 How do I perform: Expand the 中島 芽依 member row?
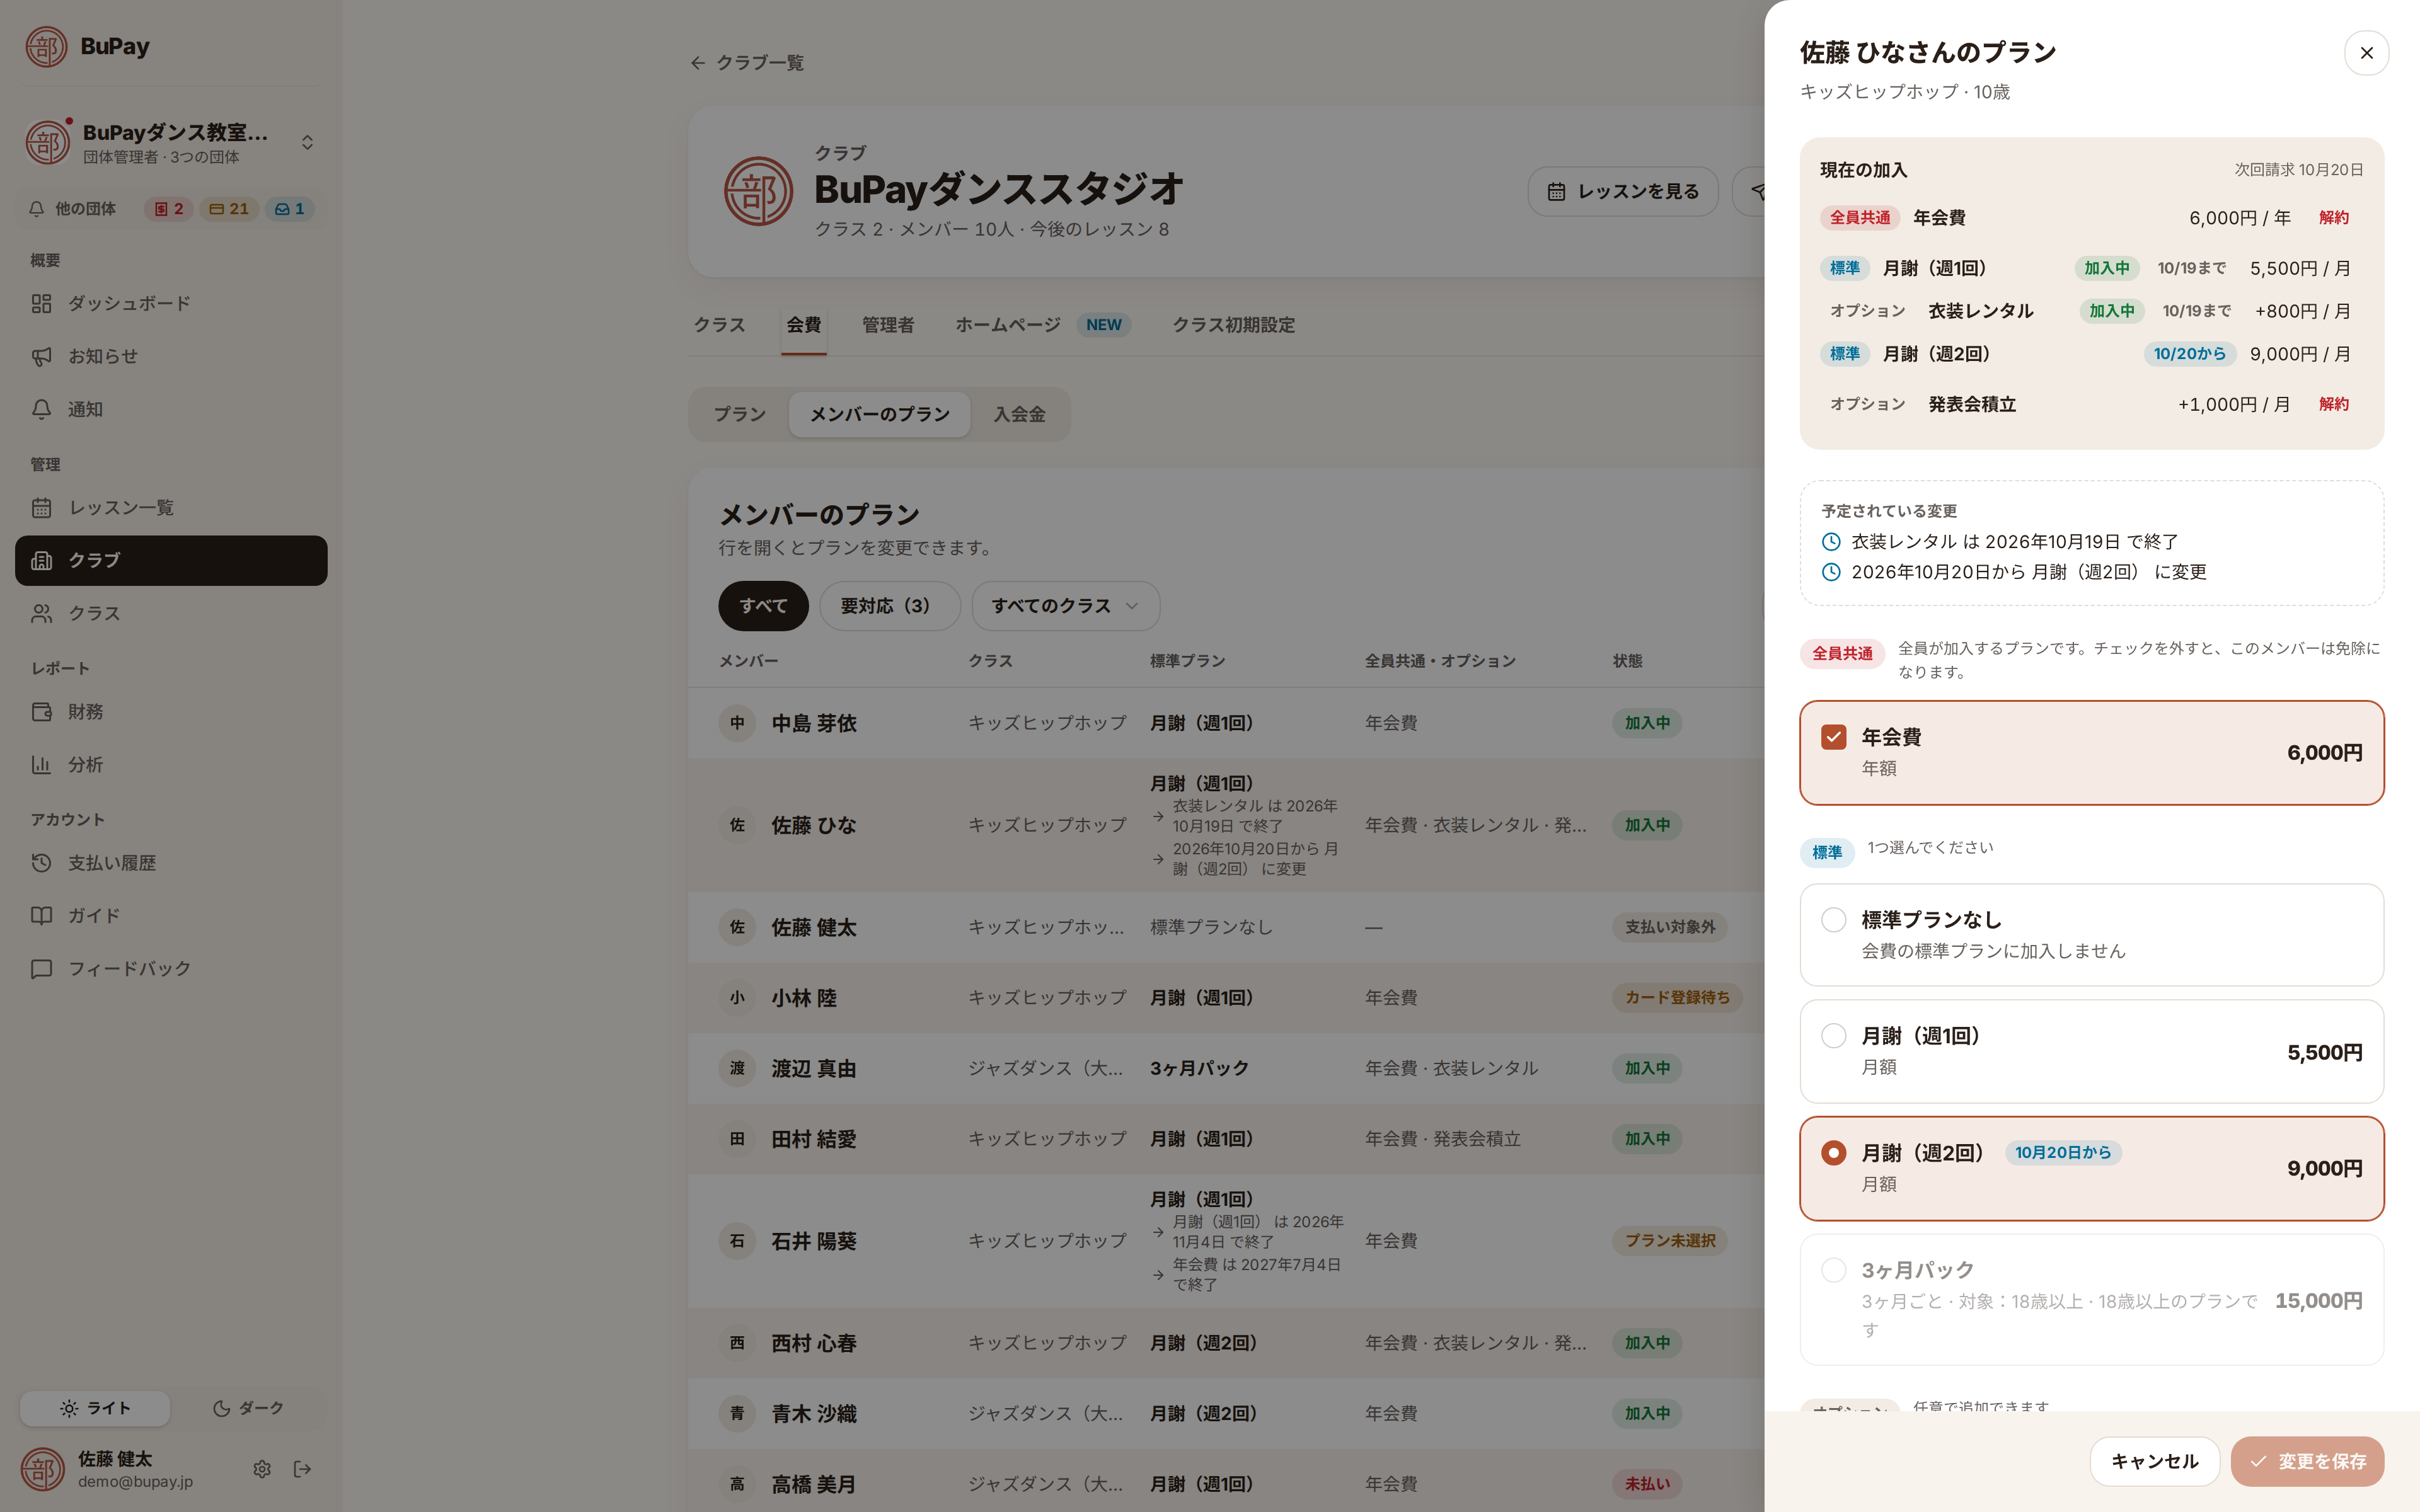(x=1226, y=723)
